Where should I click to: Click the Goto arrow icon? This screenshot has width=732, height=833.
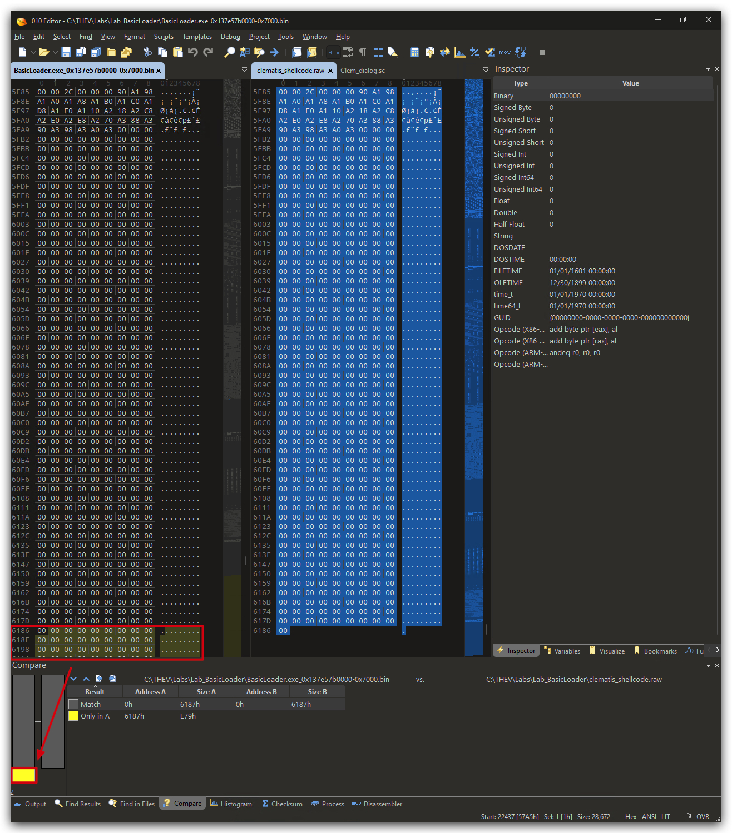coord(274,52)
